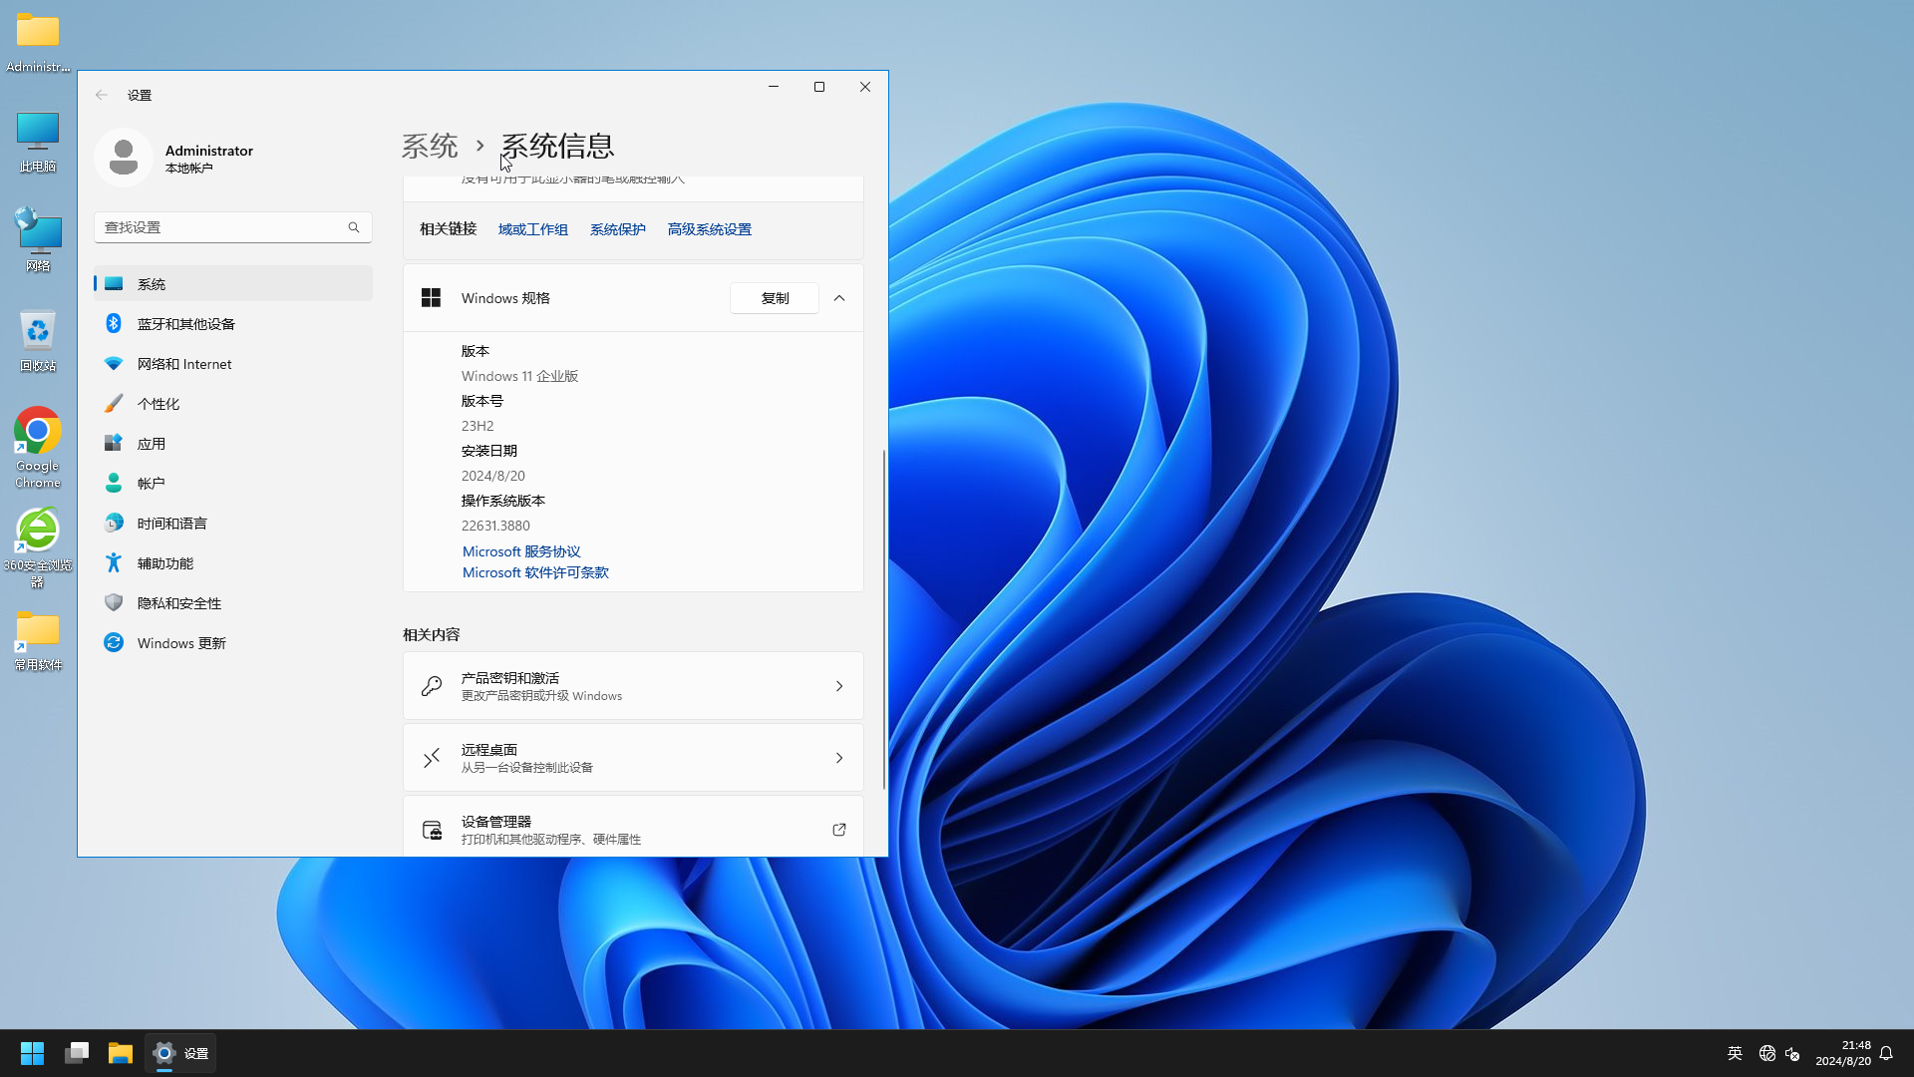Click the Windows logo beside Windows 规格
The image size is (1914, 1077).
pos(431,298)
